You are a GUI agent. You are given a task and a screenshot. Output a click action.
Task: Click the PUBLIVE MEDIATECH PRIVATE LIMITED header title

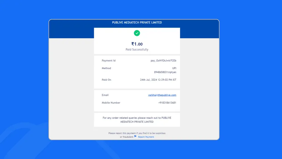(137, 23)
